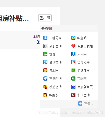Open the QR code icon button
The image size is (105, 117).
[48, 18]
